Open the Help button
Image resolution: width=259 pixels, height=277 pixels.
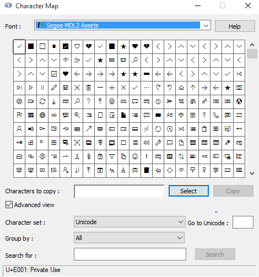[235, 26]
